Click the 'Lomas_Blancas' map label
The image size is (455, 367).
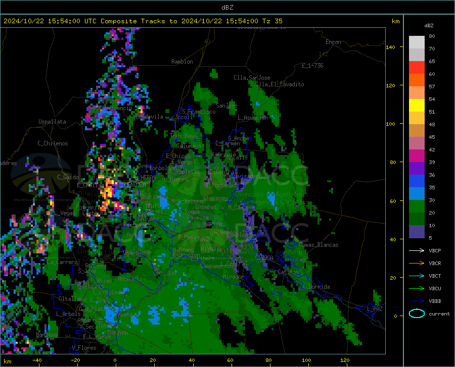click(x=318, y=245)
